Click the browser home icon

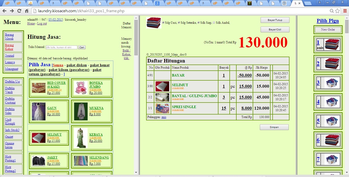point(27,11)
